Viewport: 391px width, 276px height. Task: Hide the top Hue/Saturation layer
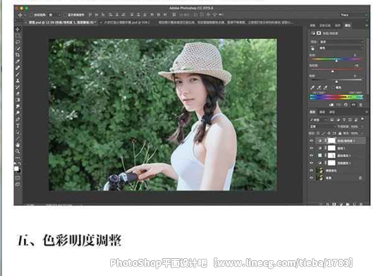click(311, 141)
